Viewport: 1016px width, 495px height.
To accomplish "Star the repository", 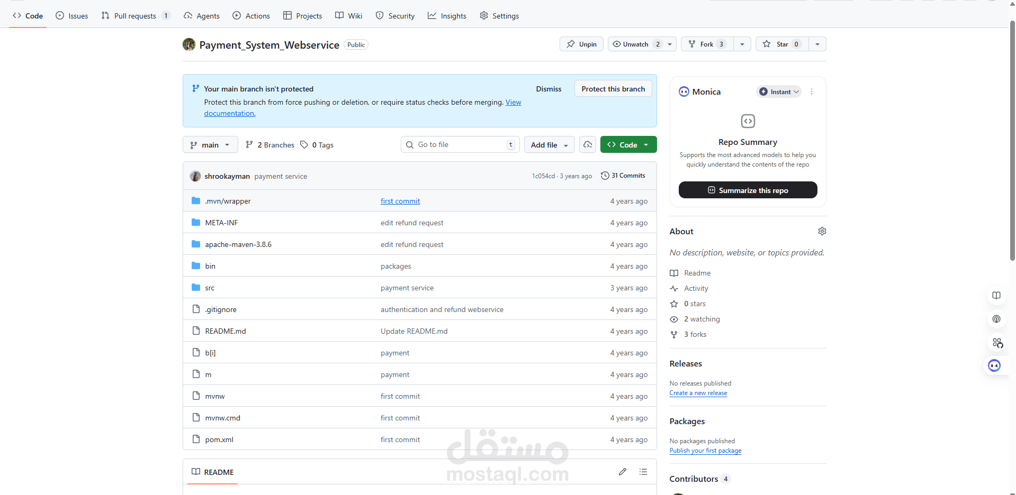I will coord(782,44).
